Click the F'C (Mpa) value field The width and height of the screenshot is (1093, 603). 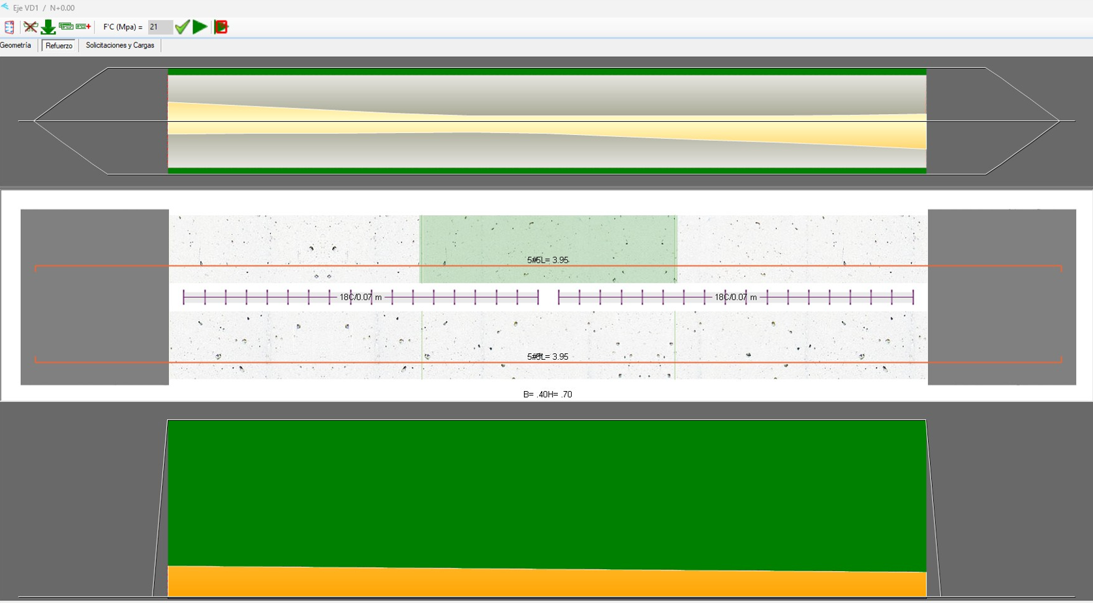(160, 27)
